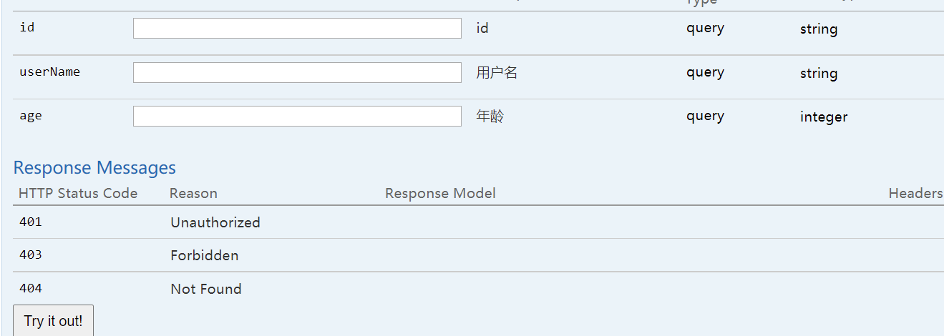Image resolution: width=944 pixels, height=336 pixels.
Task: Click the integer data type text
Action: (x=824, y=117)
